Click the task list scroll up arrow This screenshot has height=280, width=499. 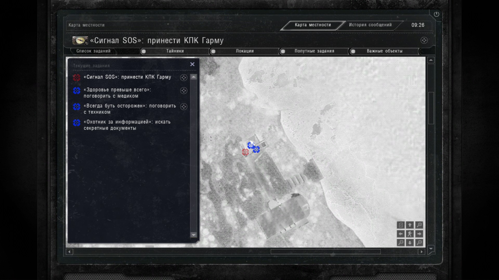194,77
